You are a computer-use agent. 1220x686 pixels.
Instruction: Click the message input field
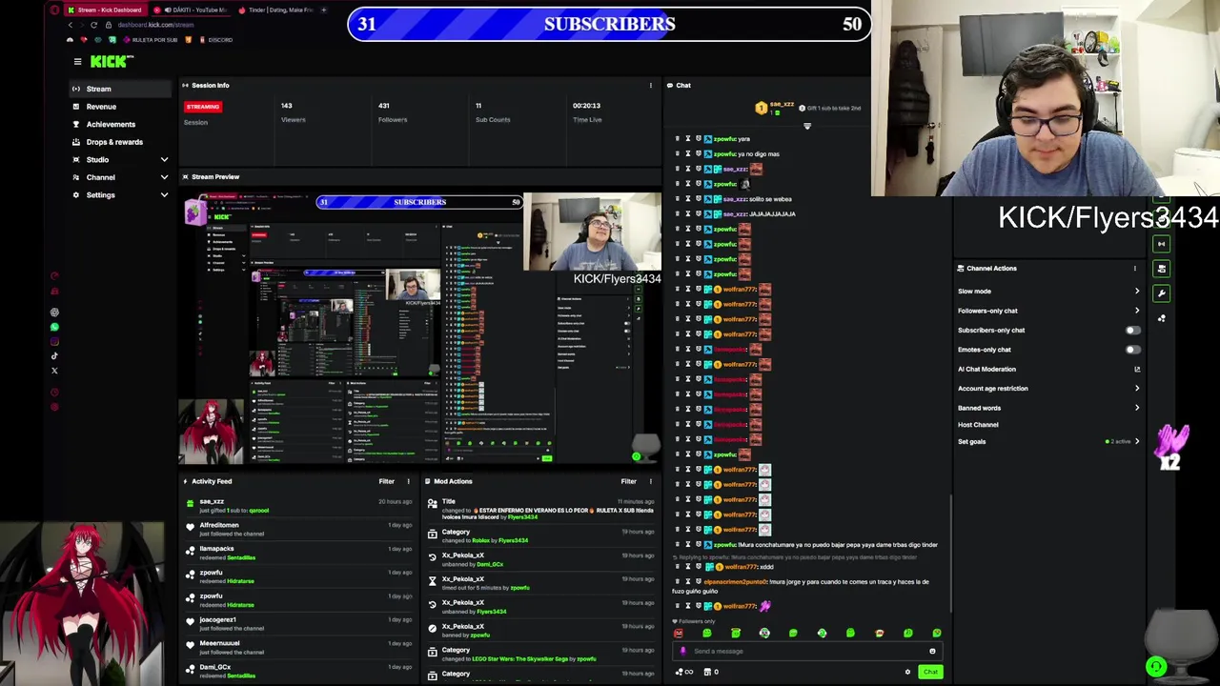(807, 652)
